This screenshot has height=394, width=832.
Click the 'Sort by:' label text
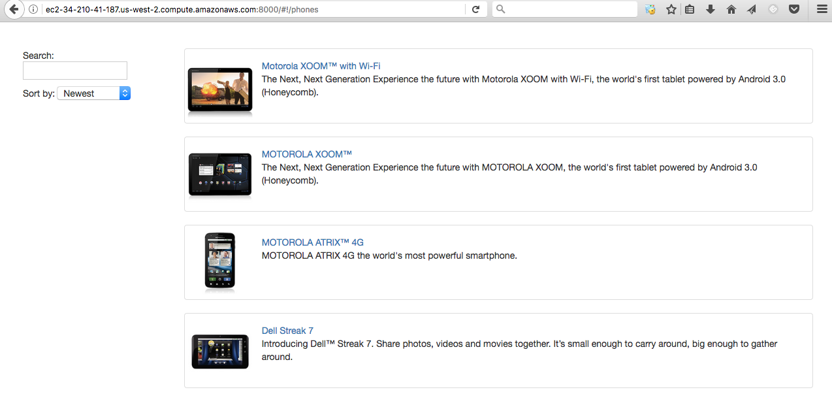[x=39, y=93]
